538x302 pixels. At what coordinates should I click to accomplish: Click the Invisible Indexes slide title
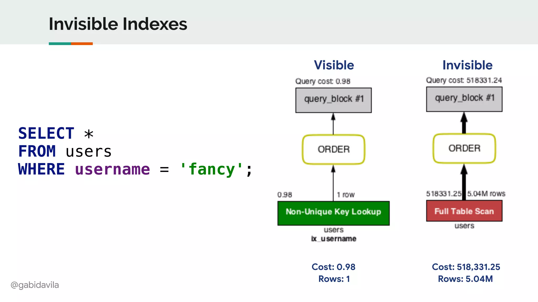118,24
